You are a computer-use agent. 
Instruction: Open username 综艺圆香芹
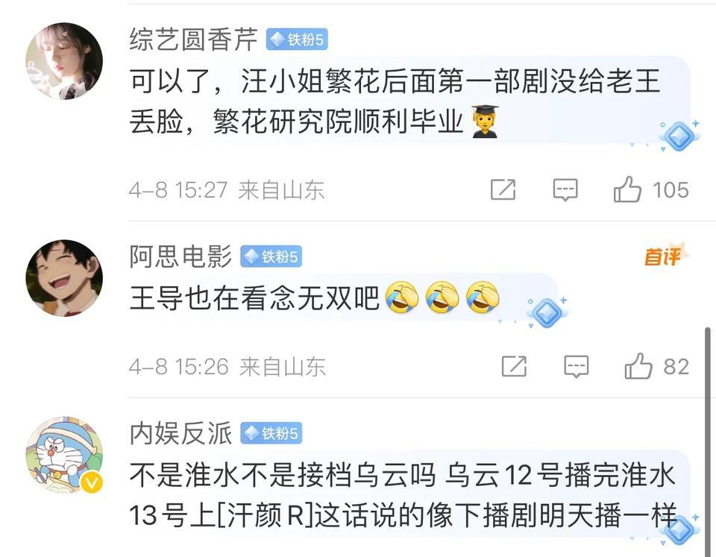click(x=194, y=40)
